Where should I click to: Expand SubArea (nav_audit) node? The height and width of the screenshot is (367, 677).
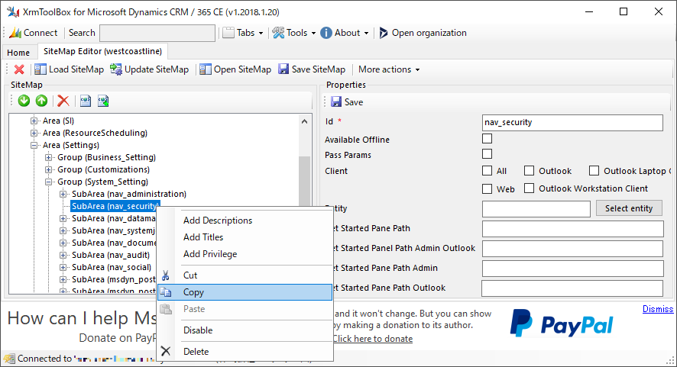[63, 256]
